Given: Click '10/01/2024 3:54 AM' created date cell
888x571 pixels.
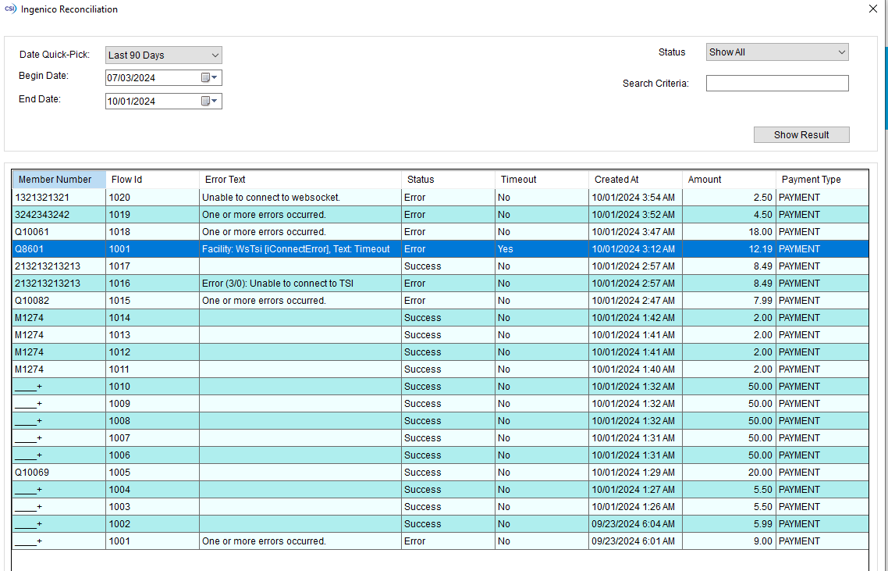Looking at the screenshot, I should tap(635, 198).
